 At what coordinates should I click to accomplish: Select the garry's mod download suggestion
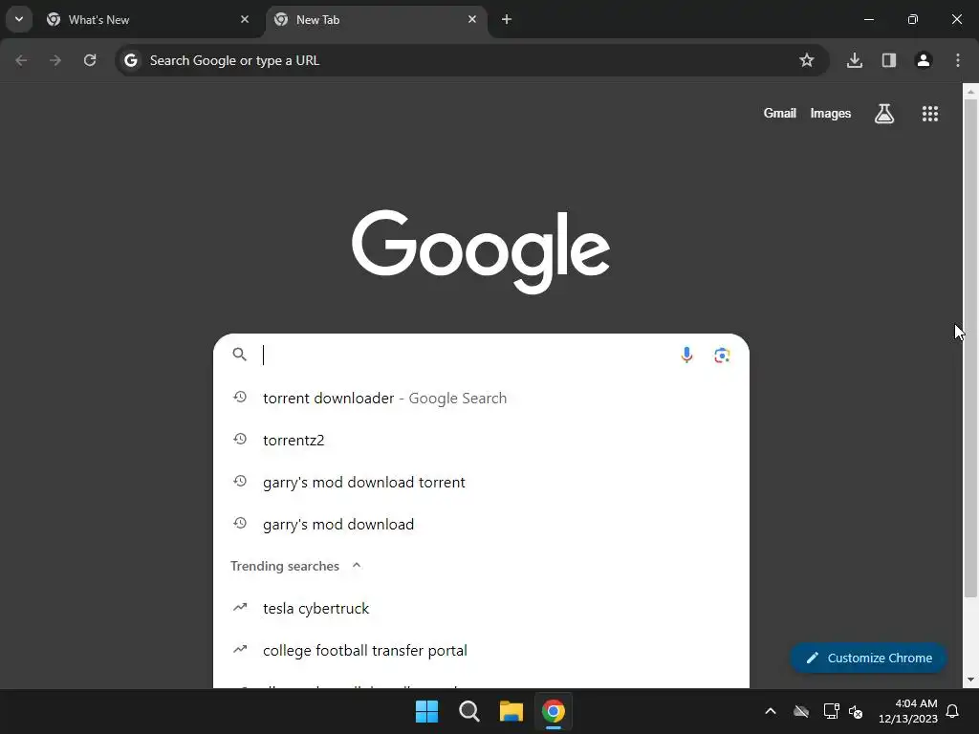481,525
